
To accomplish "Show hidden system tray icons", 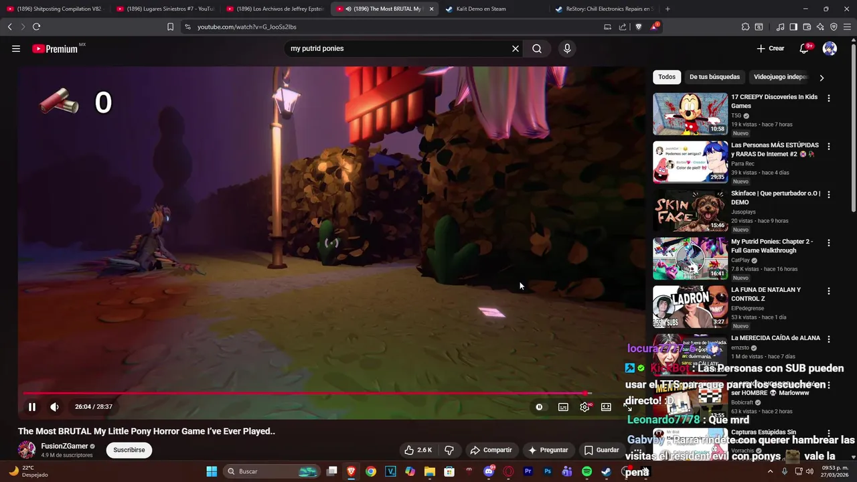I will (770, 471).
